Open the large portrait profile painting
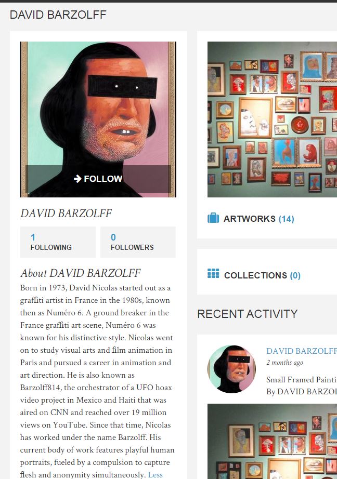Screen dimensions: 337x479 click(98, 119)
